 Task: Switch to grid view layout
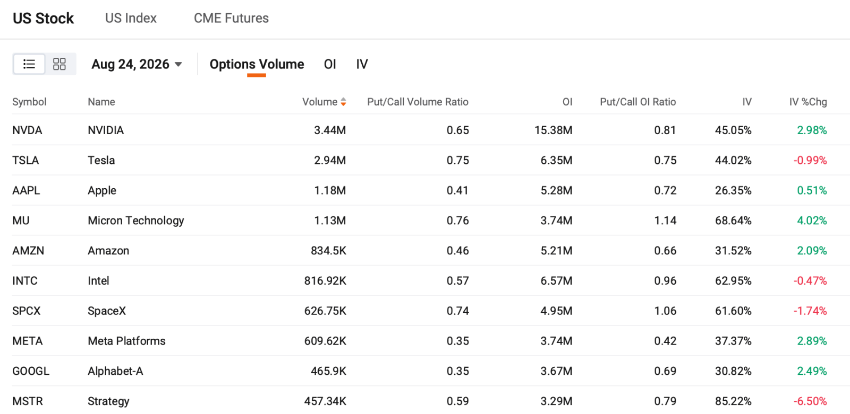[x=59, y=64]
